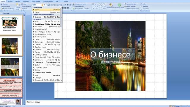Select Franklin Gothic Medium font

46,73
